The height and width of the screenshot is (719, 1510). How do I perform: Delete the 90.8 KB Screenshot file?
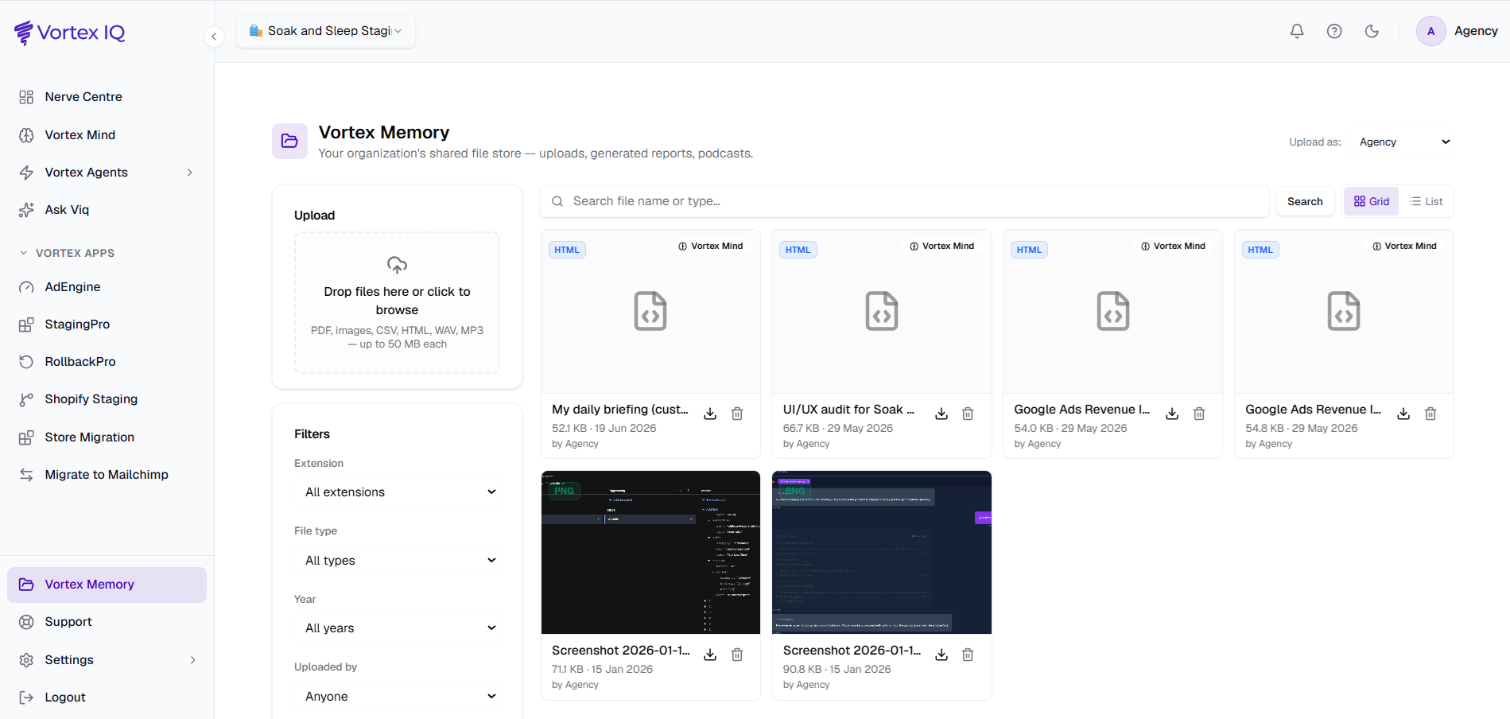tap(968, 655)
